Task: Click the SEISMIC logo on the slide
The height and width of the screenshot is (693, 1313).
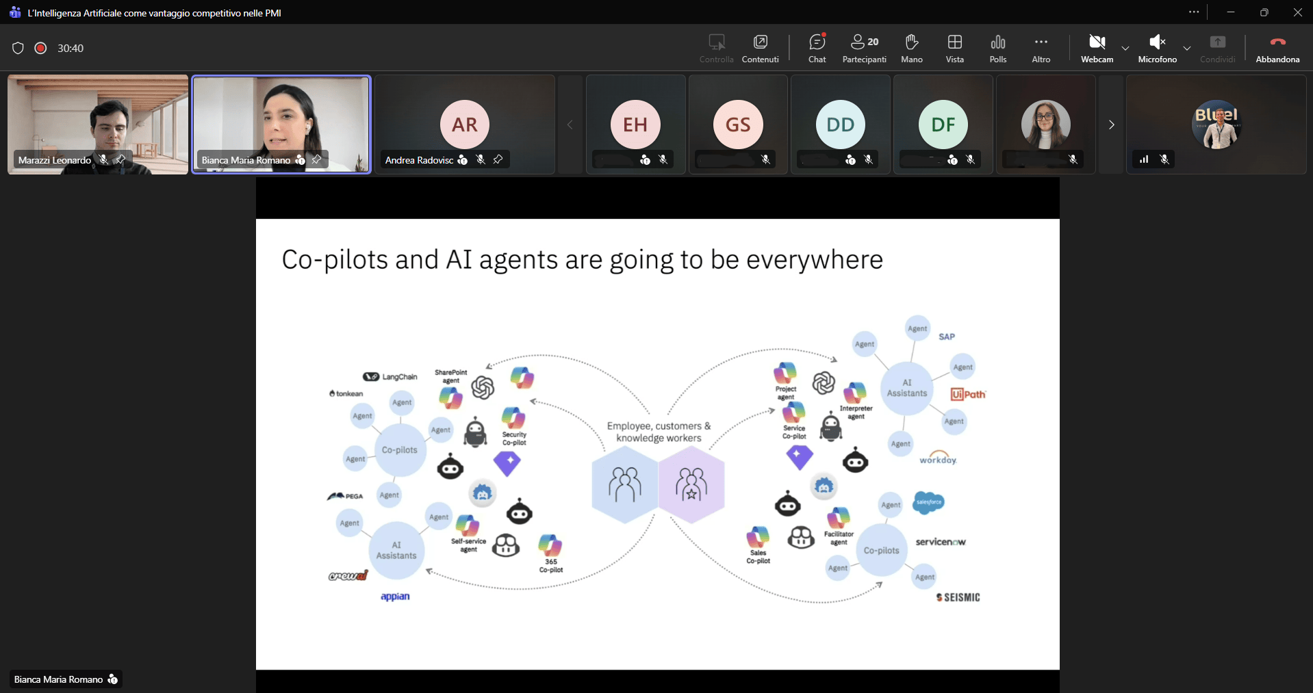Action: tap(958, 597)
